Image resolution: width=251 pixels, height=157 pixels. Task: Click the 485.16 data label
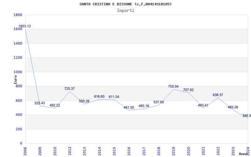[x=144, y=106]
